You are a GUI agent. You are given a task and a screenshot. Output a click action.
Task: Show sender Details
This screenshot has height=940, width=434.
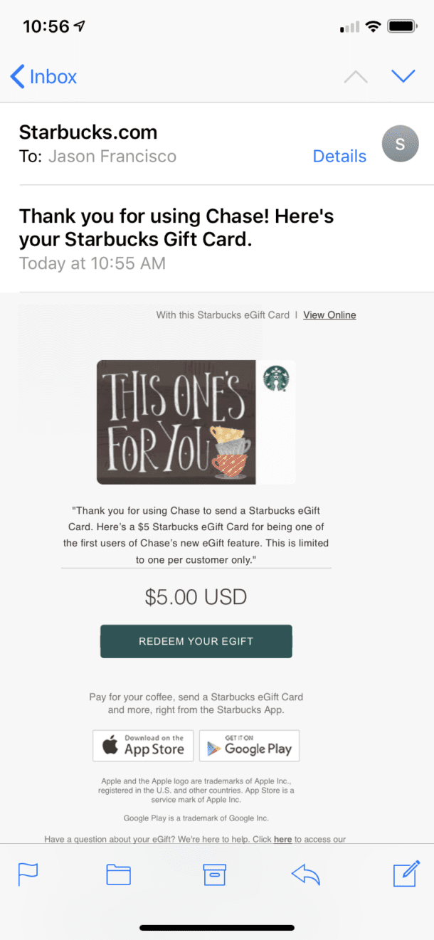[x=339, y=156]
